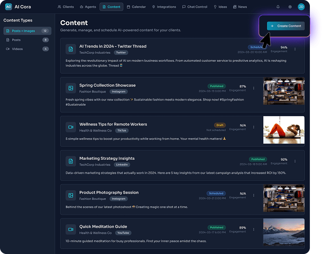Select Posts content type in sidebar
Viewport: 323px width, 254px height.
(x=28, y=40)
